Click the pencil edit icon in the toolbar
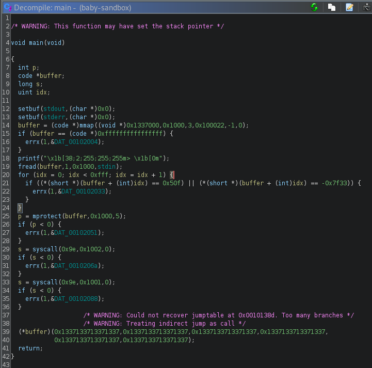Screen dimensions: 372x368 pyautogui.click(x=350, y=7)
